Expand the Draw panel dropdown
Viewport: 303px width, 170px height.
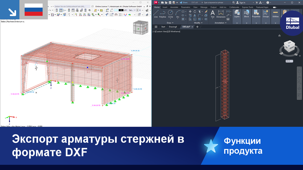click(x=170, y=23)
